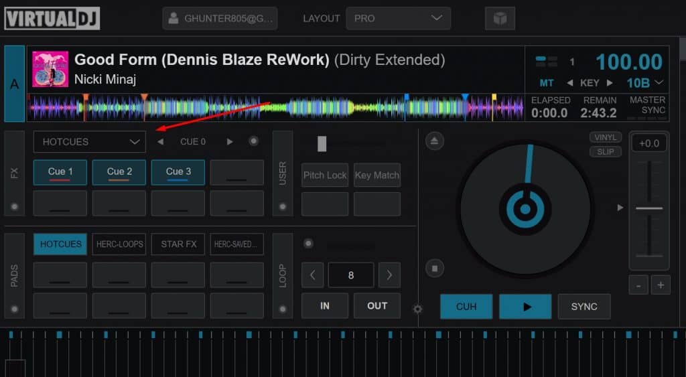This screenshot has height=377, width=686.
Task: Click the yellow cue marker on waveform
Action: 494,97
